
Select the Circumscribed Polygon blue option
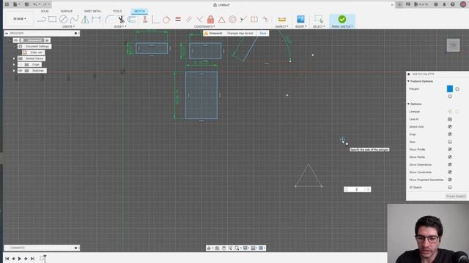coord(449,89)
